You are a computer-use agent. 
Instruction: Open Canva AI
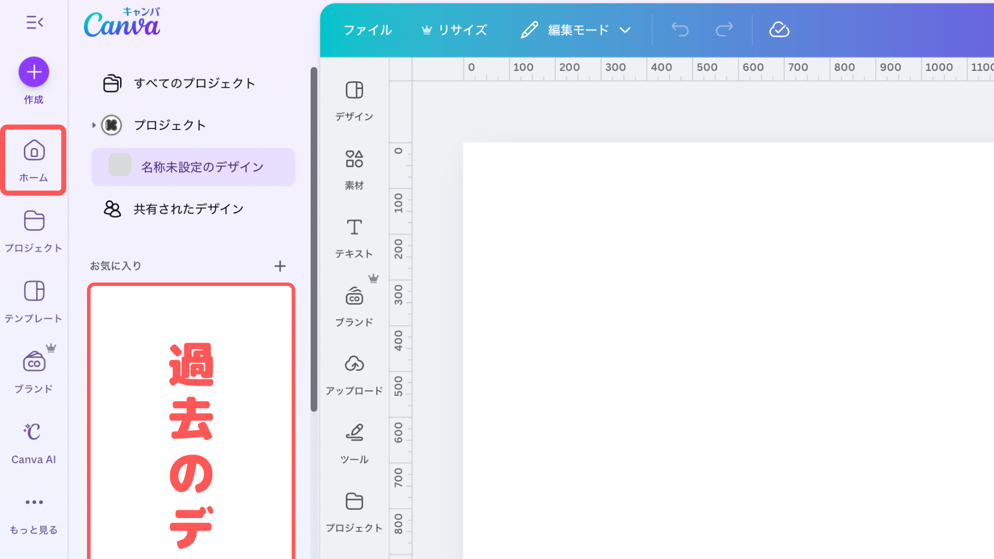(x=34, y=443)
